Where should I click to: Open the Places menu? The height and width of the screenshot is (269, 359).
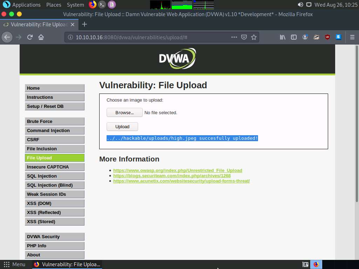[54, 5]
